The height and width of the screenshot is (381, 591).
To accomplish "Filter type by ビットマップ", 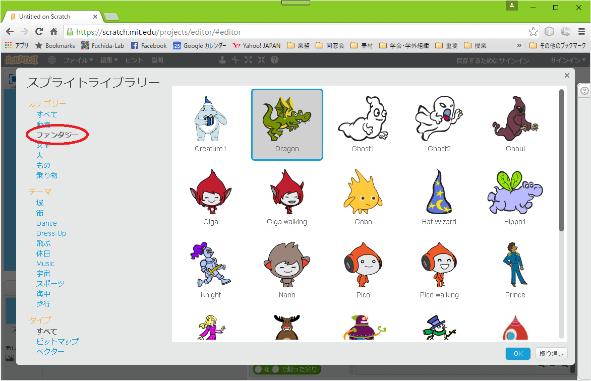I will (57, 341).
